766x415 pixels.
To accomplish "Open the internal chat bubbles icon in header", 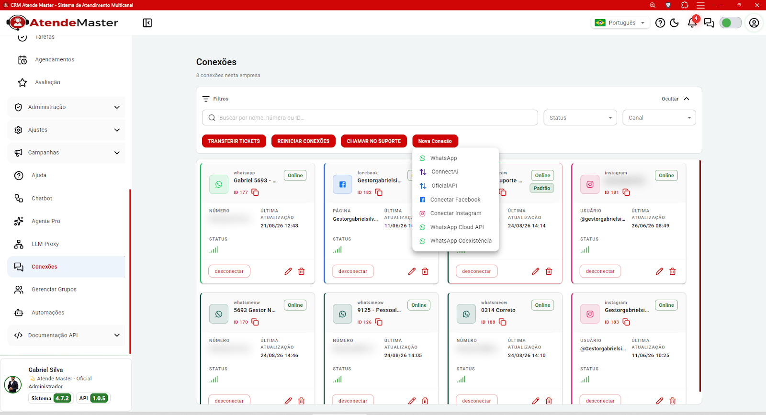I will [709, 23].
